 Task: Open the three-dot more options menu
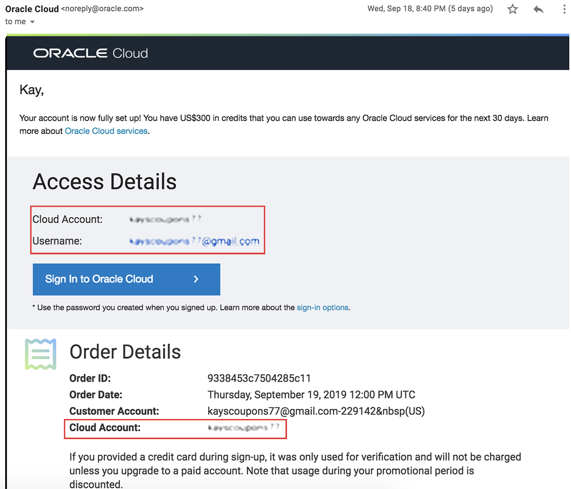click(564, 9)
